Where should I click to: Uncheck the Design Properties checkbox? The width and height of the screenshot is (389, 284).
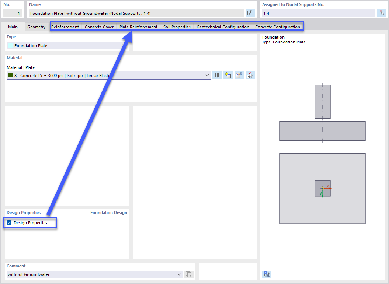[x=9, y=223]
